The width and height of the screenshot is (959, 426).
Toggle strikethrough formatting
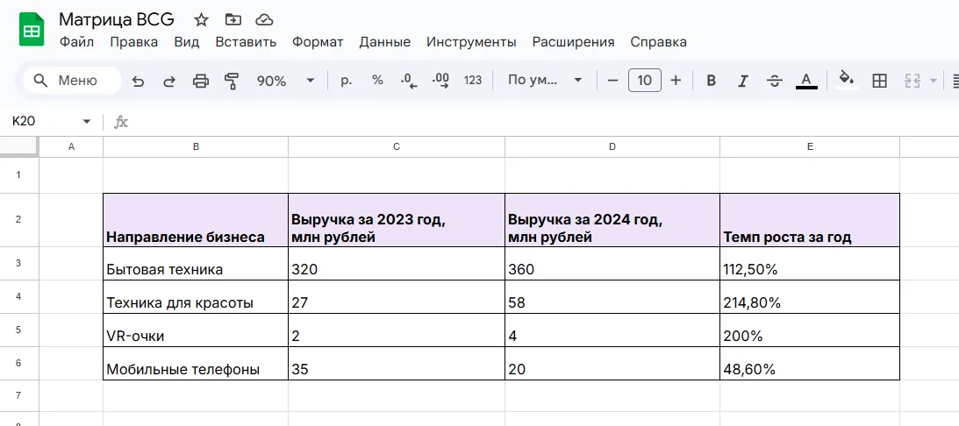pyautogui.click(x=774, y=81)
